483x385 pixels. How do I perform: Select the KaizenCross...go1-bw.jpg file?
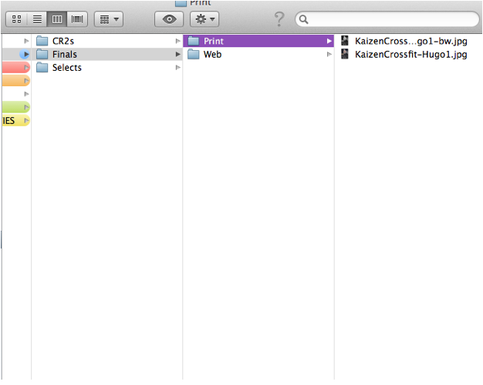410,41
